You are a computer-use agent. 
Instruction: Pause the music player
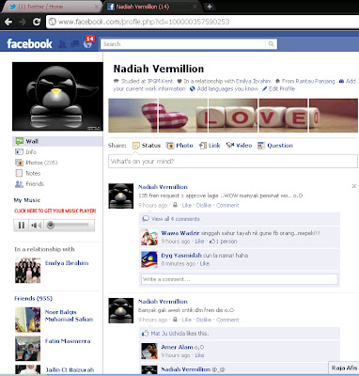(22, 225)
